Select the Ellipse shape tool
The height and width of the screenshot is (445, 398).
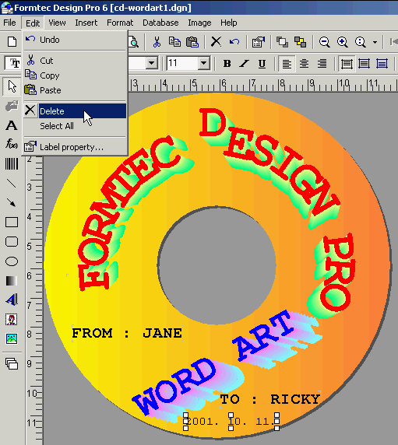point(12,261)
